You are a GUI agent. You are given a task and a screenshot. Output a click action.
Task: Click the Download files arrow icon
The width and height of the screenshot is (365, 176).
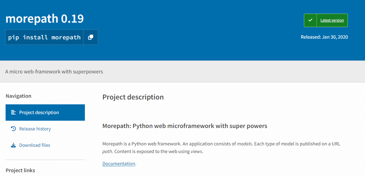13,145
